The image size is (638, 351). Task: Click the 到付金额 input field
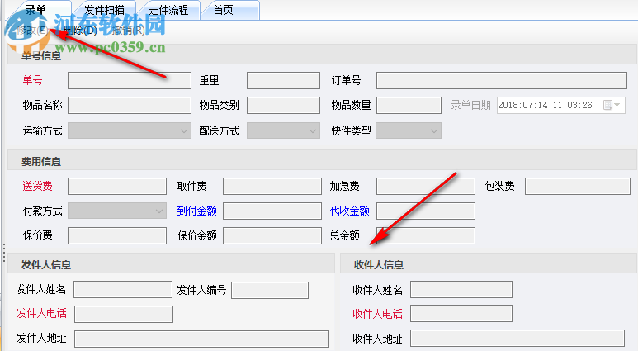[272, 211]
